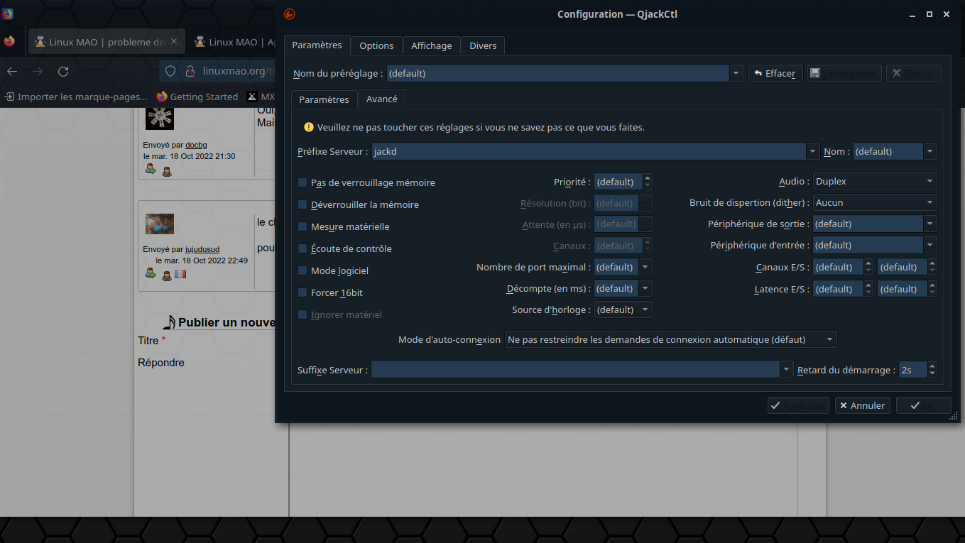
Task: Expand the 'Mode d'auto-connexion' dropdown
Action: (670, 339)
